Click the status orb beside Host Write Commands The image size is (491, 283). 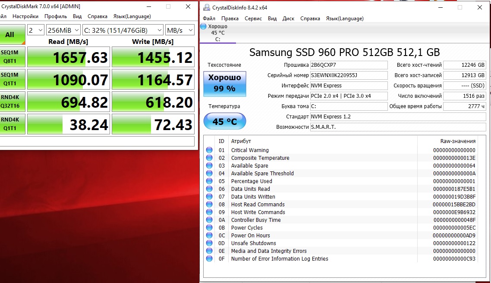[x=209, y=212]
